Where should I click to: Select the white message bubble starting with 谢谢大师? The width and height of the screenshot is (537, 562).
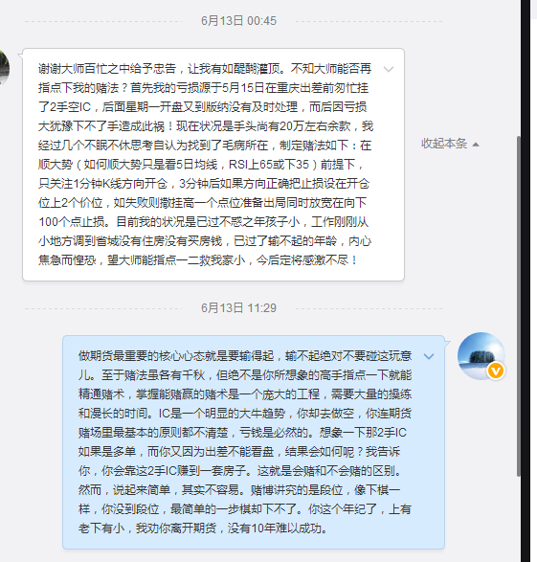(x=213, y=165)
